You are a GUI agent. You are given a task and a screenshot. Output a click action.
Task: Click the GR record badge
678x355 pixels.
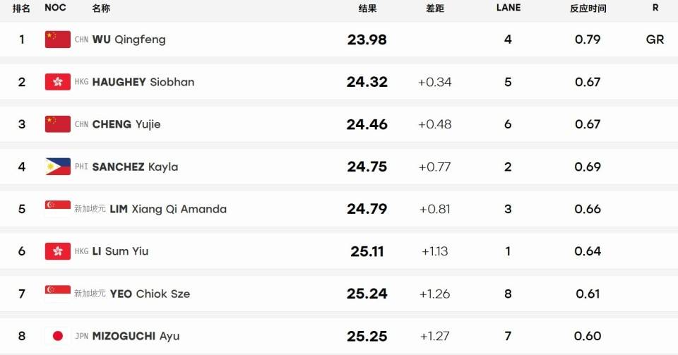[655, 40]
